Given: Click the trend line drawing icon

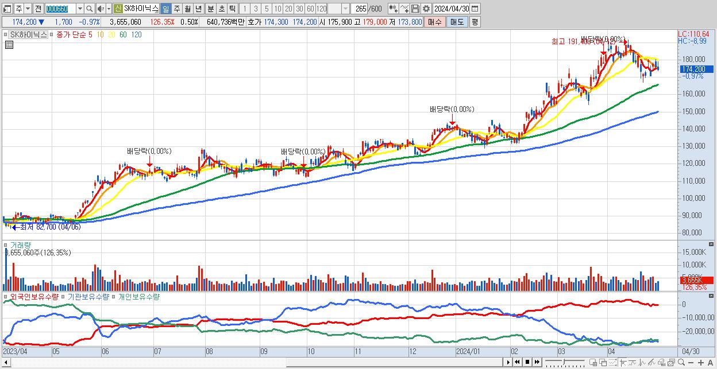Looking at the screenshot, I should point(633,362).
